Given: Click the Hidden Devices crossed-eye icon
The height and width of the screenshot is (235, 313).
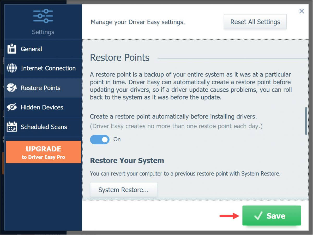Looking at the screenshot, I should pyautogui.click(x=12, y=107).
